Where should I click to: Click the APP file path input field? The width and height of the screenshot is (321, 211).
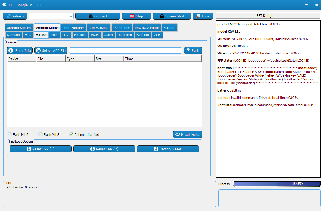tap(126, 50)
